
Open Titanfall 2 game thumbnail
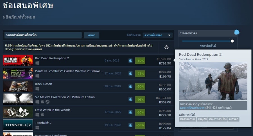(18, 125)
